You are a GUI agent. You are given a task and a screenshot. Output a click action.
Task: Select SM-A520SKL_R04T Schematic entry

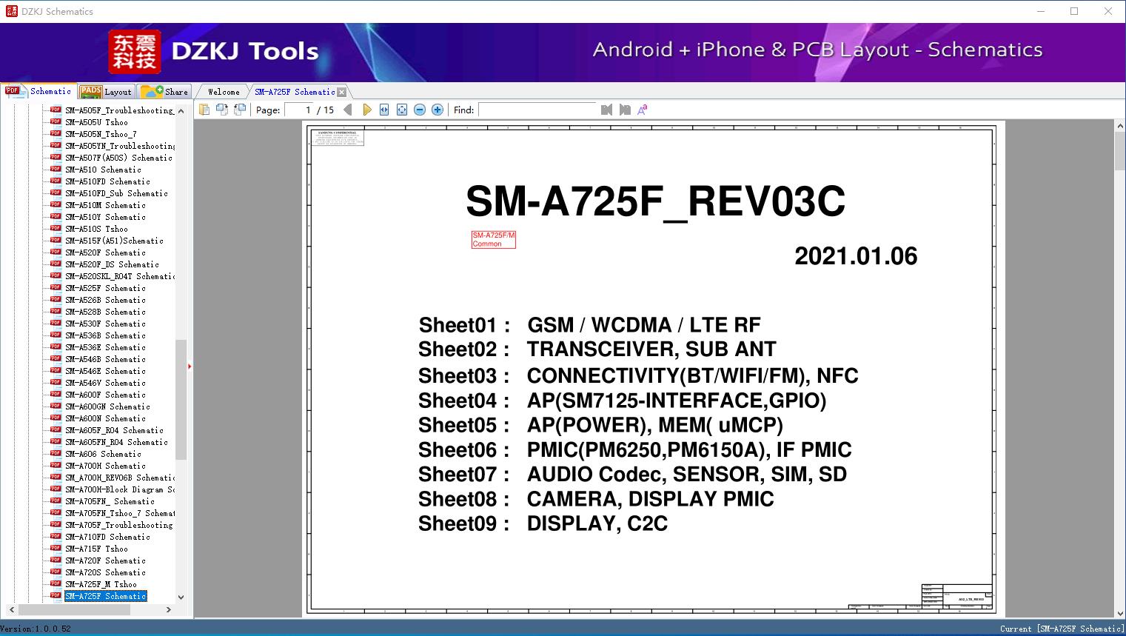(120, 276)
